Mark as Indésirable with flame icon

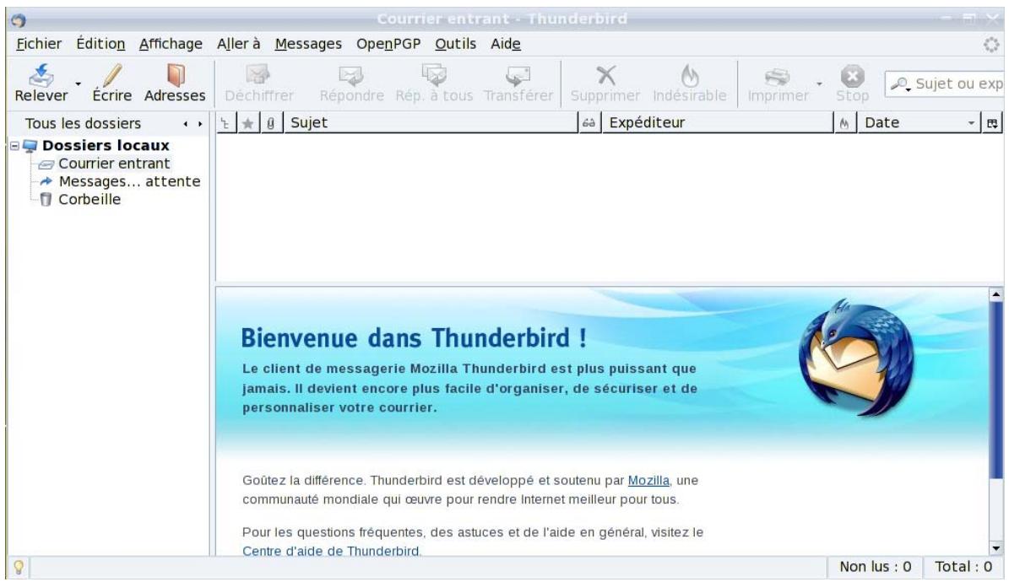pyautogui.click(x=690, y=75)
